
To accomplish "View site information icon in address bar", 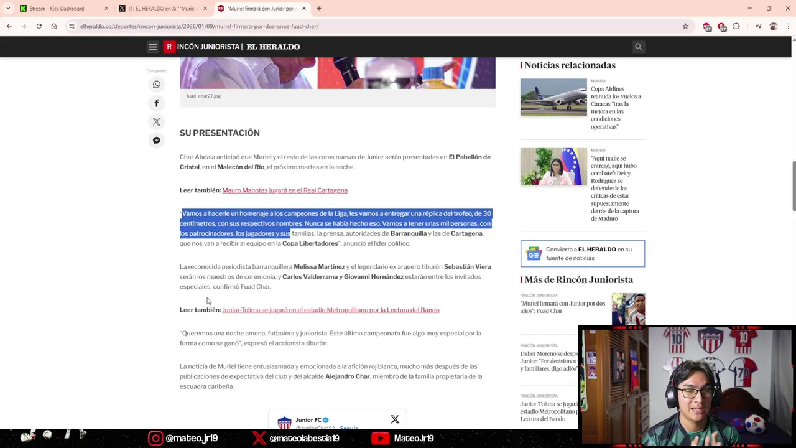I will pos(72,26).
